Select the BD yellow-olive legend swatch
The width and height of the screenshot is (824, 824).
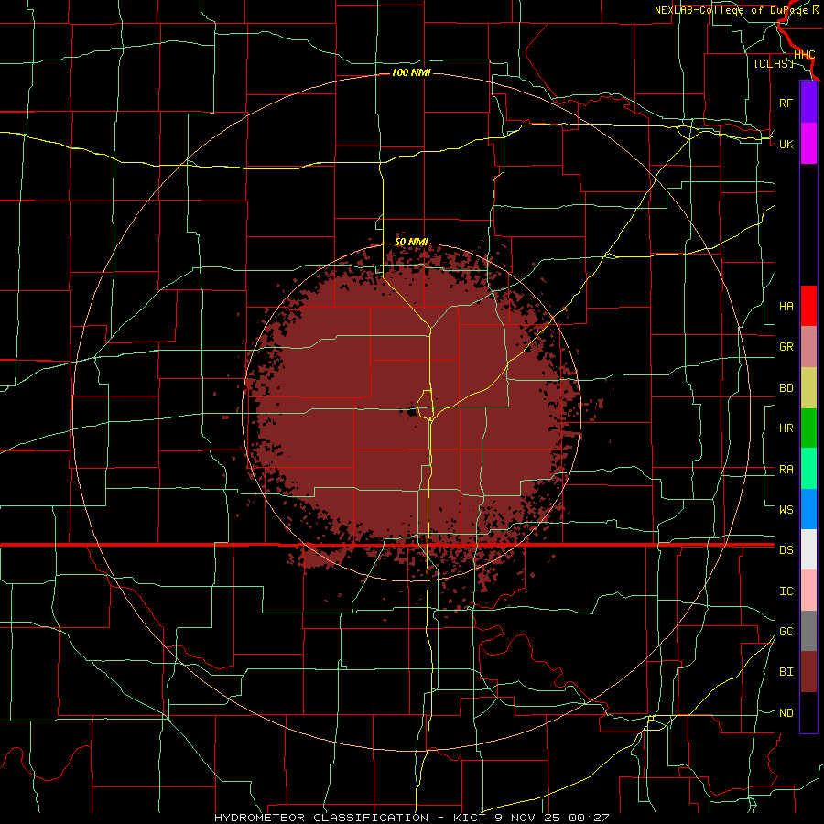pyautogui.click(x=808, y=388)
